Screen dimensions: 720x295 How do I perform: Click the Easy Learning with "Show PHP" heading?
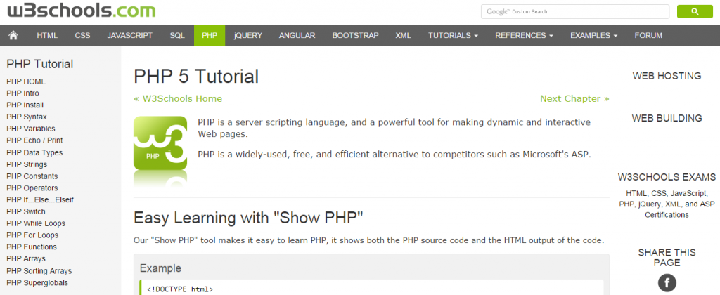[248, 218]
